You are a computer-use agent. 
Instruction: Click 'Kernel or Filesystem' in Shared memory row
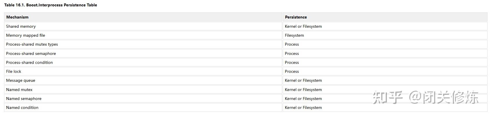303,26
